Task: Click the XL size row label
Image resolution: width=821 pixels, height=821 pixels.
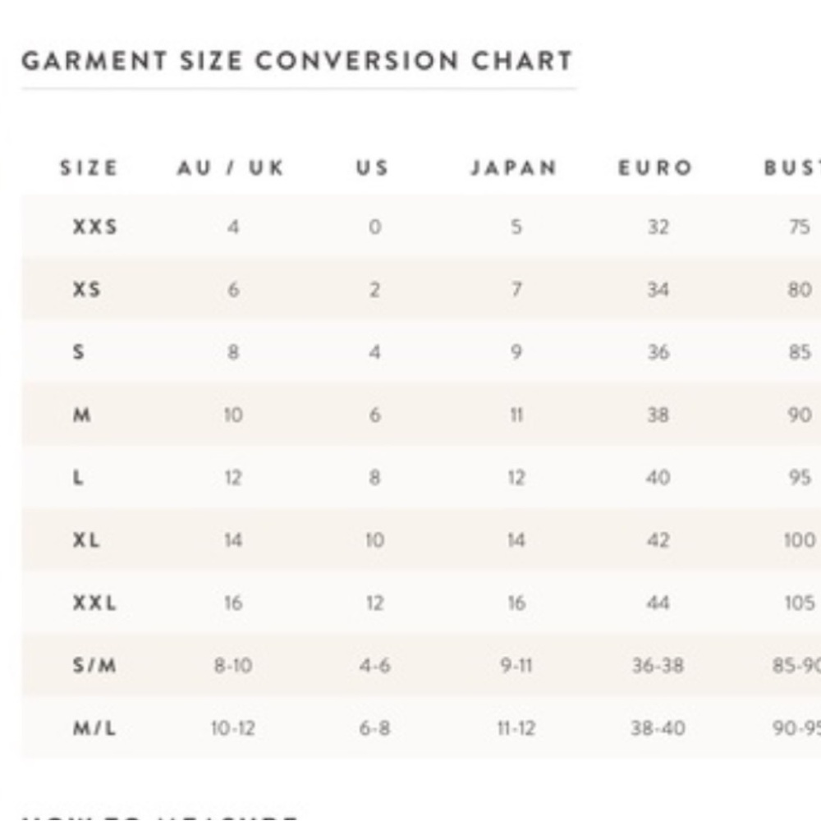Action: (x=86, y=540)
